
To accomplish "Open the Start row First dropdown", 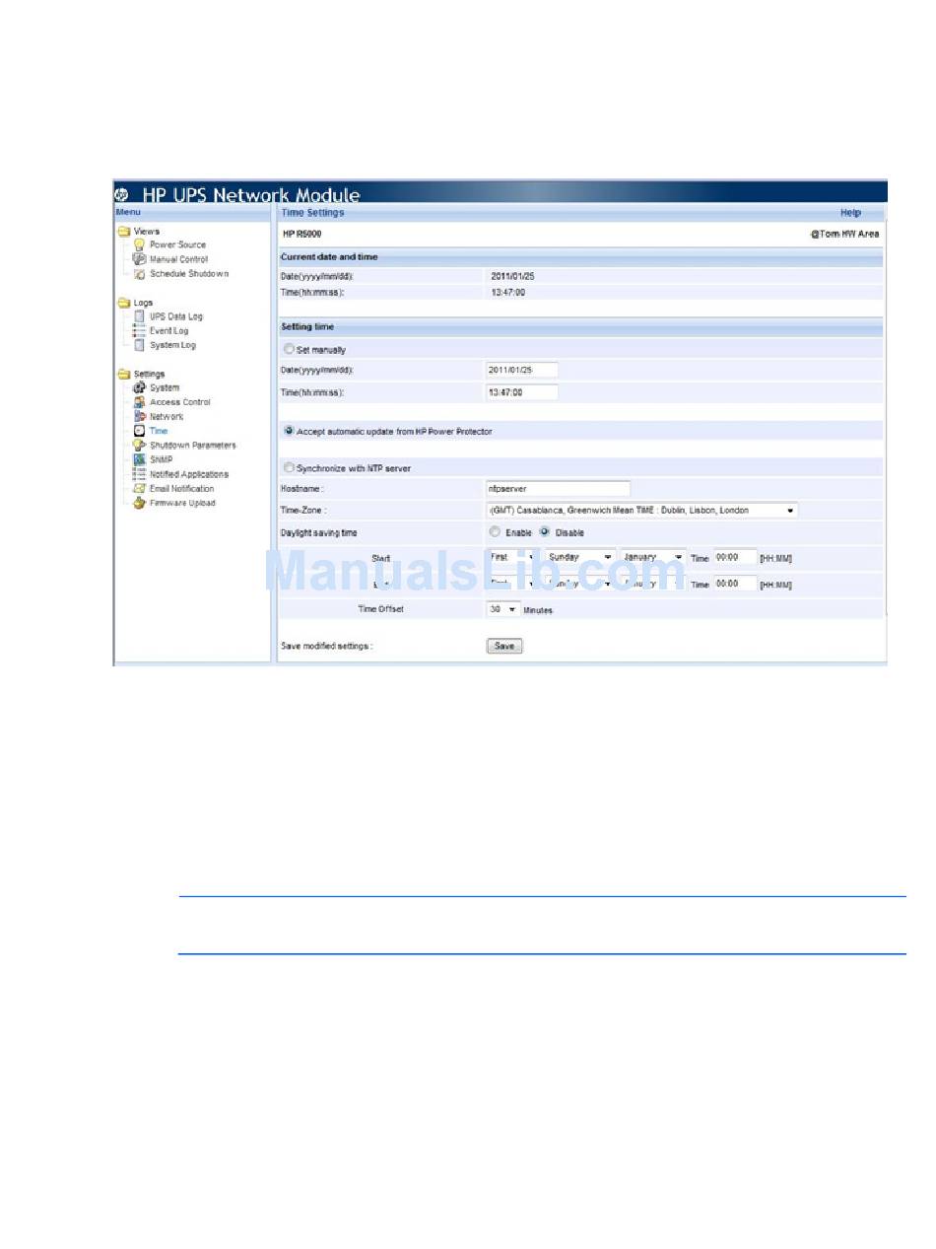I will [x=511, y=557].
